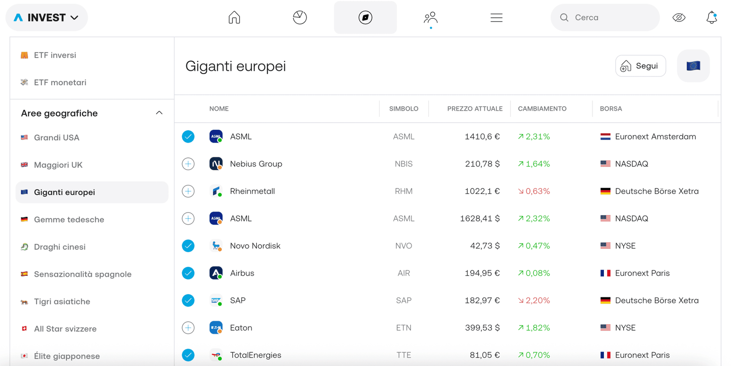This screenshot has width=732, height=366.
Task: Click the ASML logo in NASDAQ row
Action: click(x=216, y=219)
